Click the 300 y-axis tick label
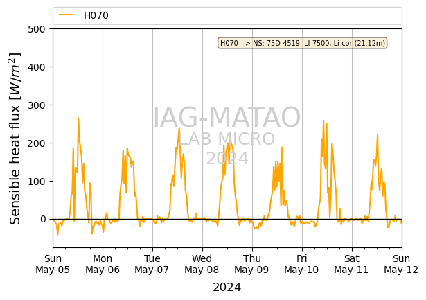This screenshot has height=300, width=426. (x=37, y=105)
